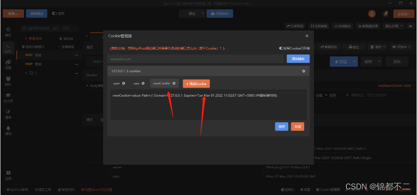
Task: Click 定位当前接口 locate icon
Action: (33, 47)
